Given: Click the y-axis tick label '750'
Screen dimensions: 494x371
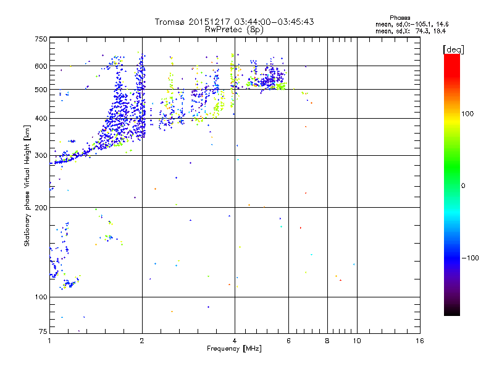Looking at the screenshot, I should pos(41,39).
